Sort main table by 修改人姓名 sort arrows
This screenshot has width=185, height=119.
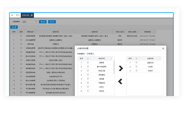click(x=125, y=32)
